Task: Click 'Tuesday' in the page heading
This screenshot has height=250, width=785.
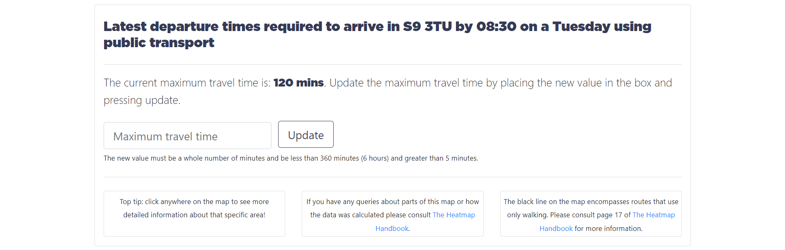Action: click(581, 26)
